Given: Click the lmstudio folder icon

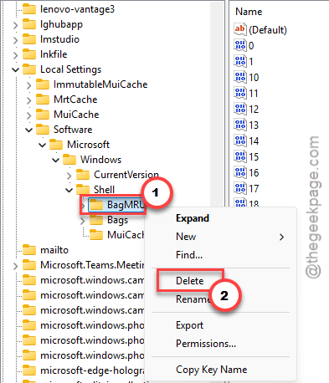Looking at the screenshot, I should click(29, 39).
